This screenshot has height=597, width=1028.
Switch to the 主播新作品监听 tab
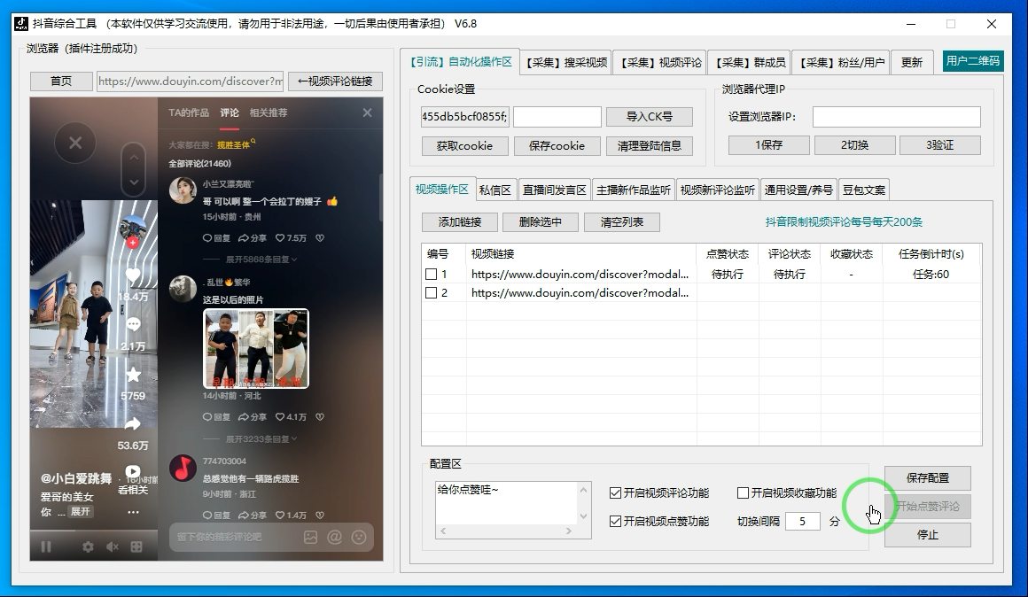634,190
